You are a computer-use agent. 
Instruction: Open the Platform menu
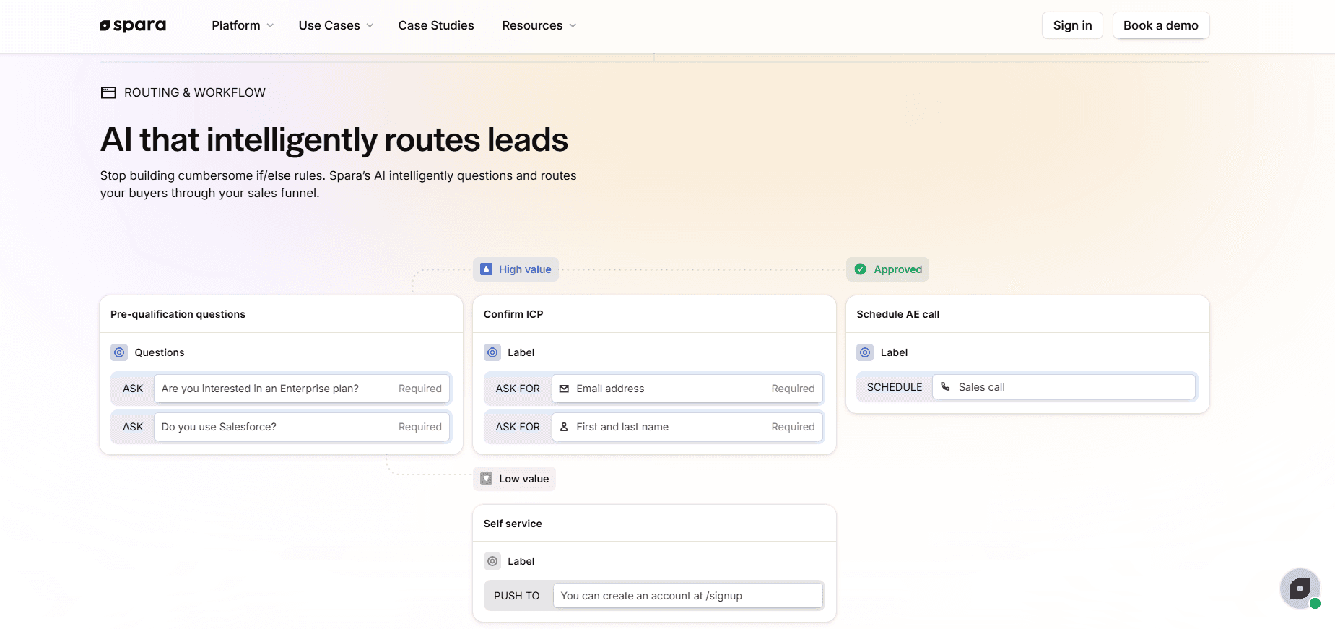(243, 25)
